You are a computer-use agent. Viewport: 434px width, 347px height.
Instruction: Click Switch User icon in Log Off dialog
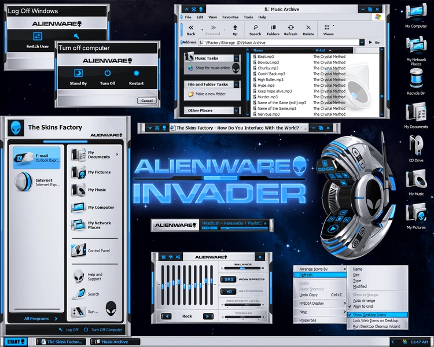(38, 36)
